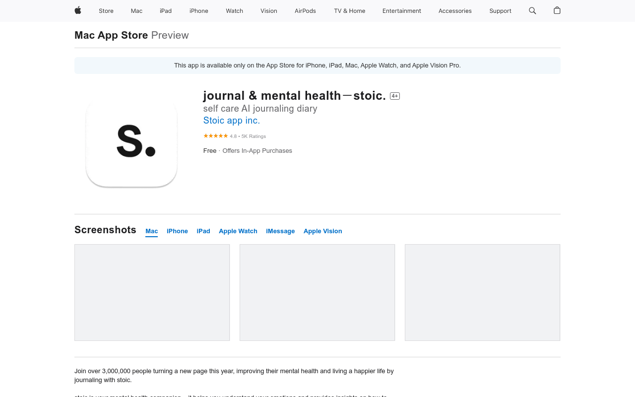
Task: Open the iPhone nav item
Action: [199, 11]
